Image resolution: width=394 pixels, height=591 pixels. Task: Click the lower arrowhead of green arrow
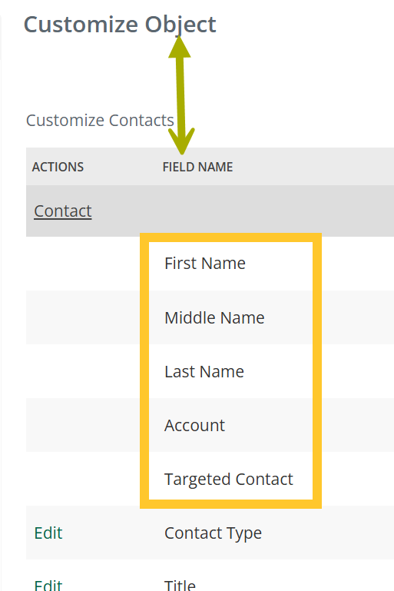pyautogui.click(x=181, y=141)
